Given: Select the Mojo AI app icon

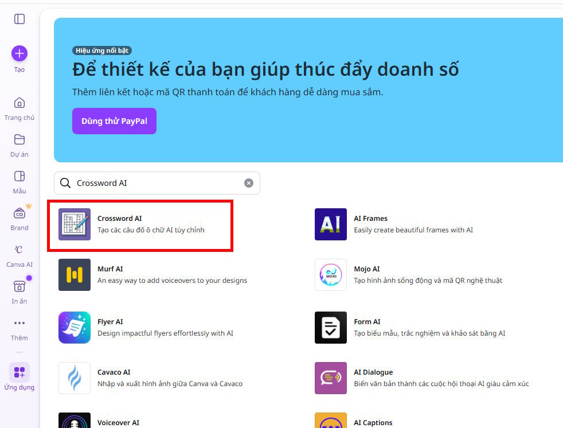Looking at the screenshot, I should point(331,275).
